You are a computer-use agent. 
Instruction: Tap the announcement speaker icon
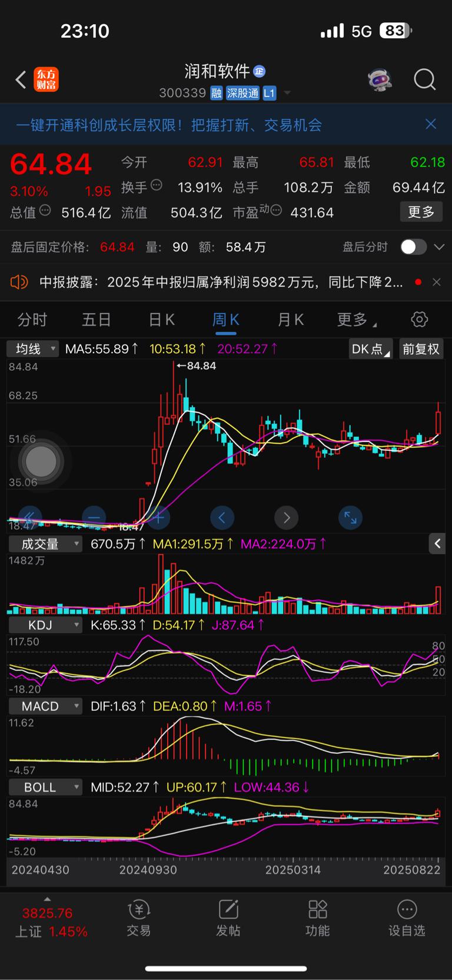[19, 282]
